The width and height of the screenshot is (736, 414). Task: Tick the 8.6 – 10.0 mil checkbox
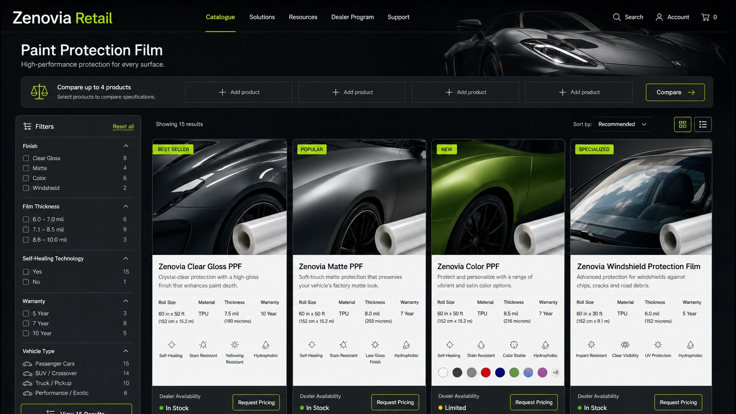click(x=26, y=240)
